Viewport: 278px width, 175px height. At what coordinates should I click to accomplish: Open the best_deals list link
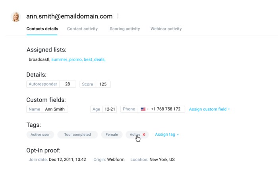tap(95, 59)
